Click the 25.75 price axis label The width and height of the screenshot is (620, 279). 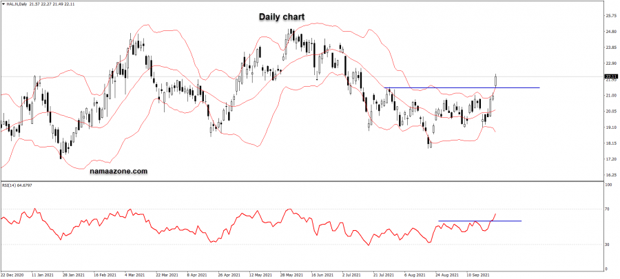610,16
